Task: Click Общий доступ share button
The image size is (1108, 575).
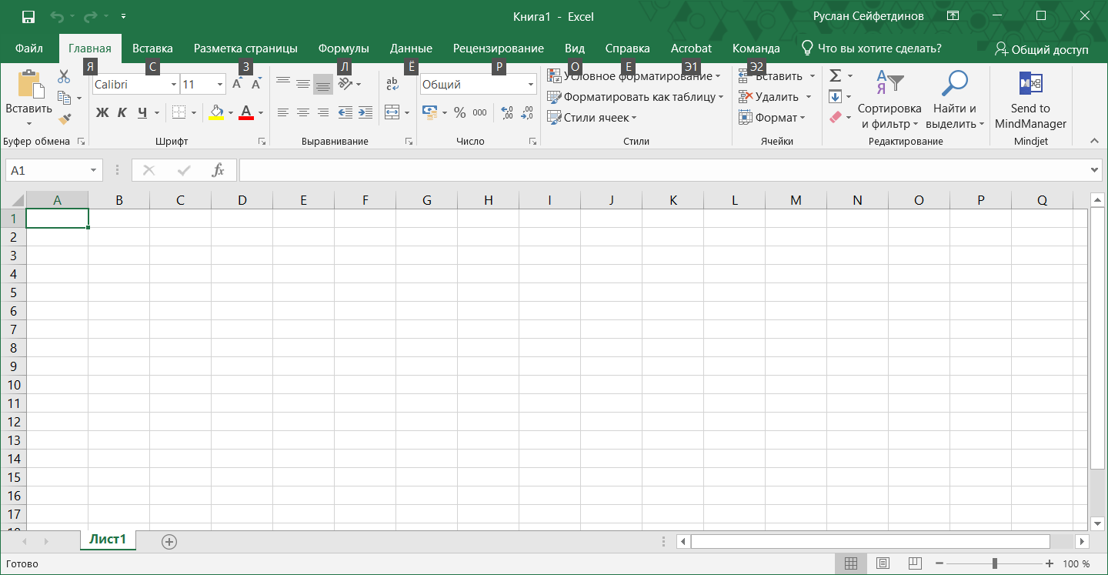Action: [1042, 48]
